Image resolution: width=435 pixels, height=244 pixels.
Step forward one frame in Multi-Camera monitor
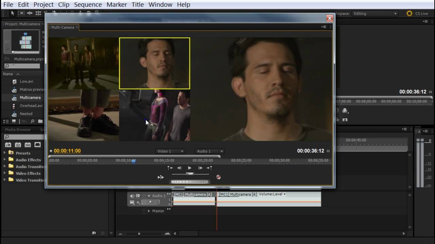click(200, 168)
